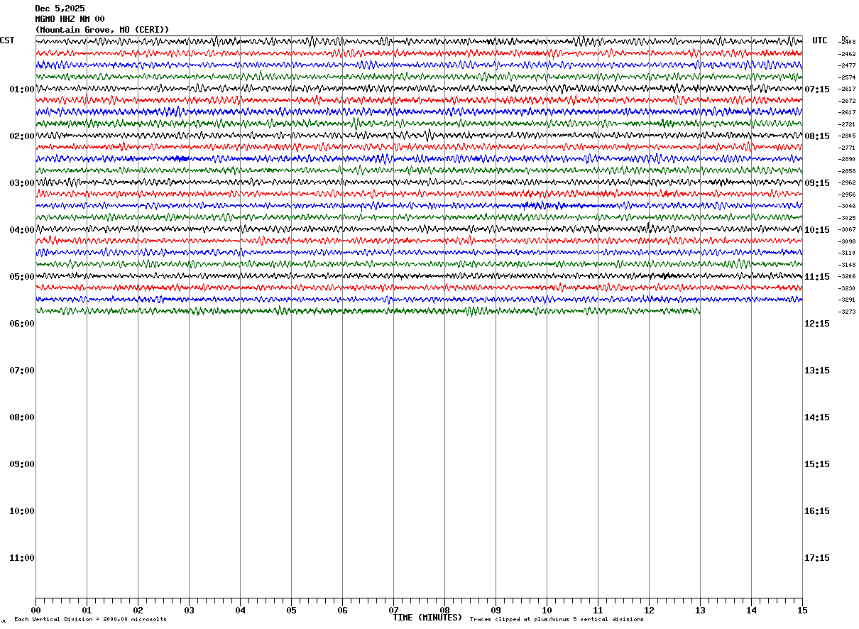The image size is (859, 629).
Task: Select the DC offset value '-3230'
Action: click(x=847, y=288)
